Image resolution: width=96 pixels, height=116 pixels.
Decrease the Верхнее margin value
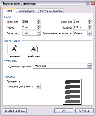(38, 23)
